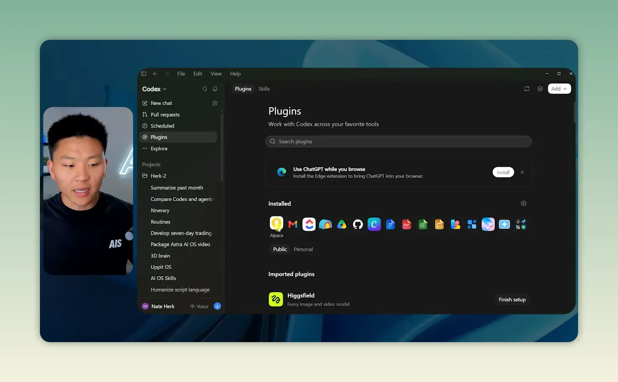This screenshot has width=618, height=382.
Task: Open the Higgsfield plugin logo
Action: [x=276, y=299]
